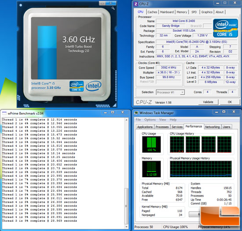242x231 pixels.
Task: Click the Socket 1155 LGA package field
Action: click(x=183, y=30)
